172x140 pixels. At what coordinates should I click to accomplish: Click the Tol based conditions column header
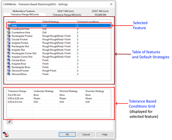(93, 22)
